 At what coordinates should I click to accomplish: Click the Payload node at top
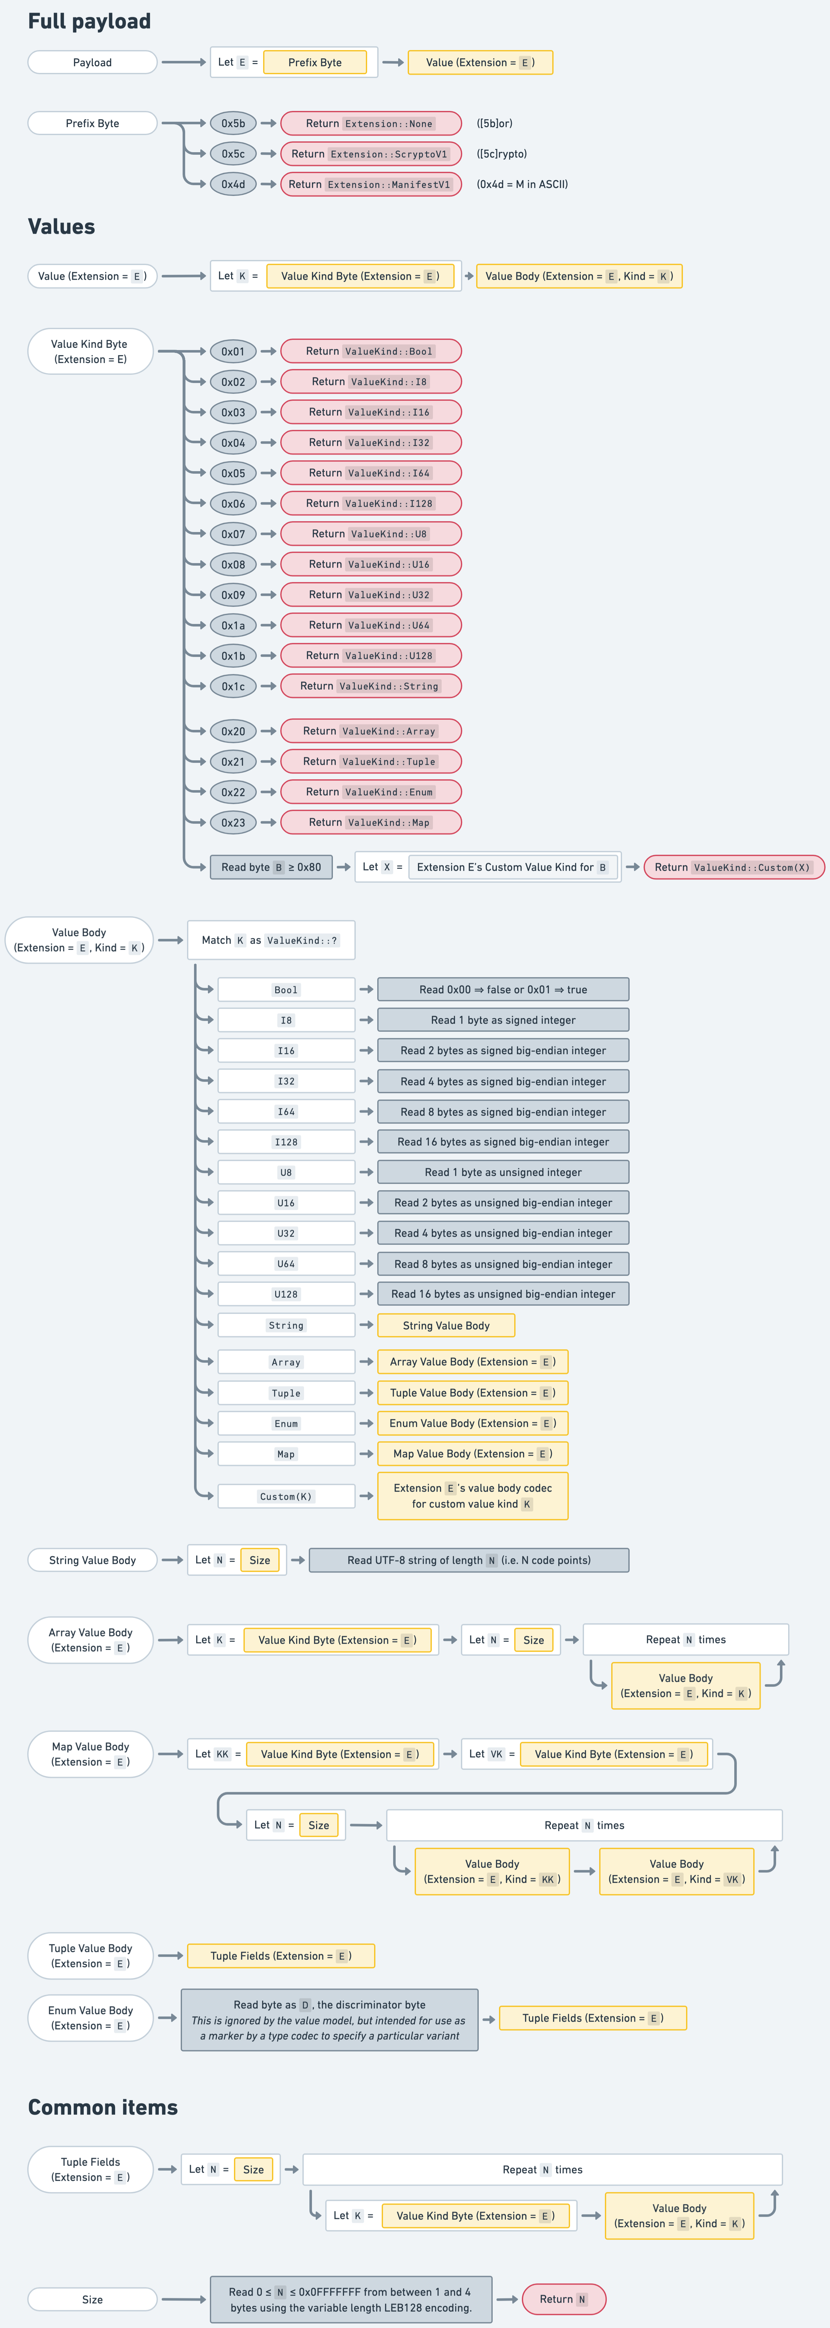click(92, 62)
